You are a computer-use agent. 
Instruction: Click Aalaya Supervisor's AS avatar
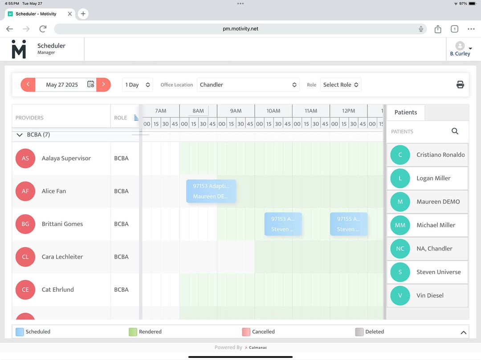25,158
